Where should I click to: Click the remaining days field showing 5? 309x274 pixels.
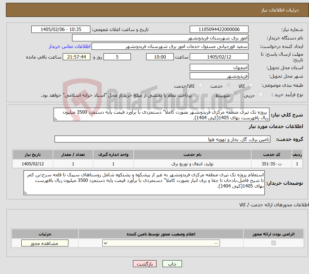tap(117, 57)
